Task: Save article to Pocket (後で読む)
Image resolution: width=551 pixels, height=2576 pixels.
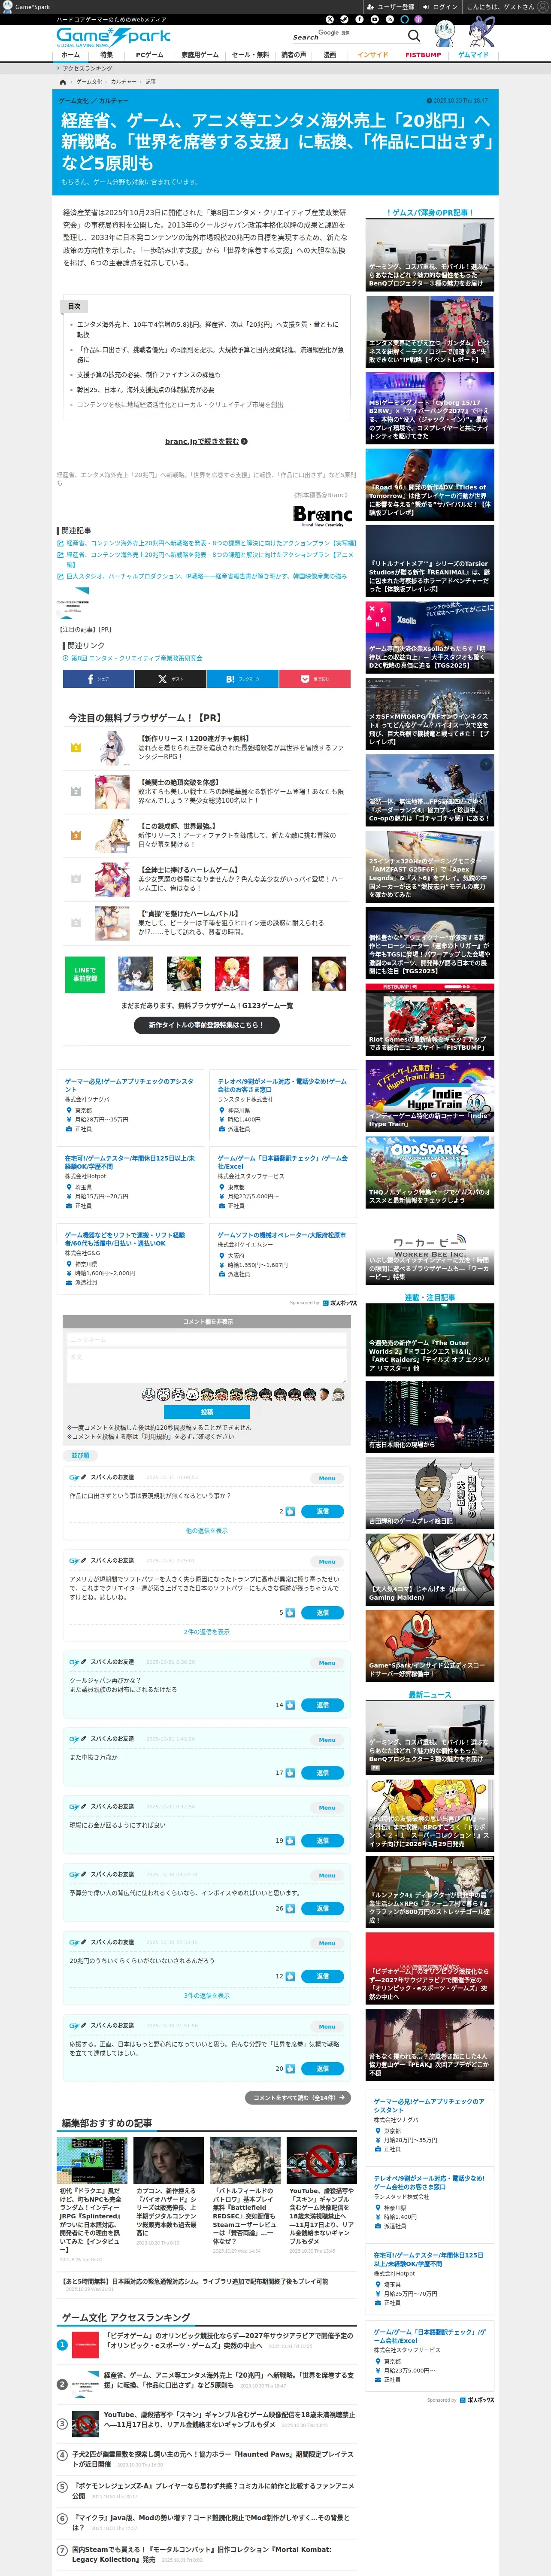Action: (315, 679)
